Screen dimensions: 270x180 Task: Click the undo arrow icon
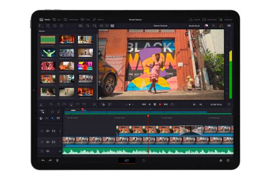coord(43,160)
